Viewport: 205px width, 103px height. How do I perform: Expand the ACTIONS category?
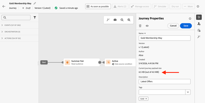(19, 38)
